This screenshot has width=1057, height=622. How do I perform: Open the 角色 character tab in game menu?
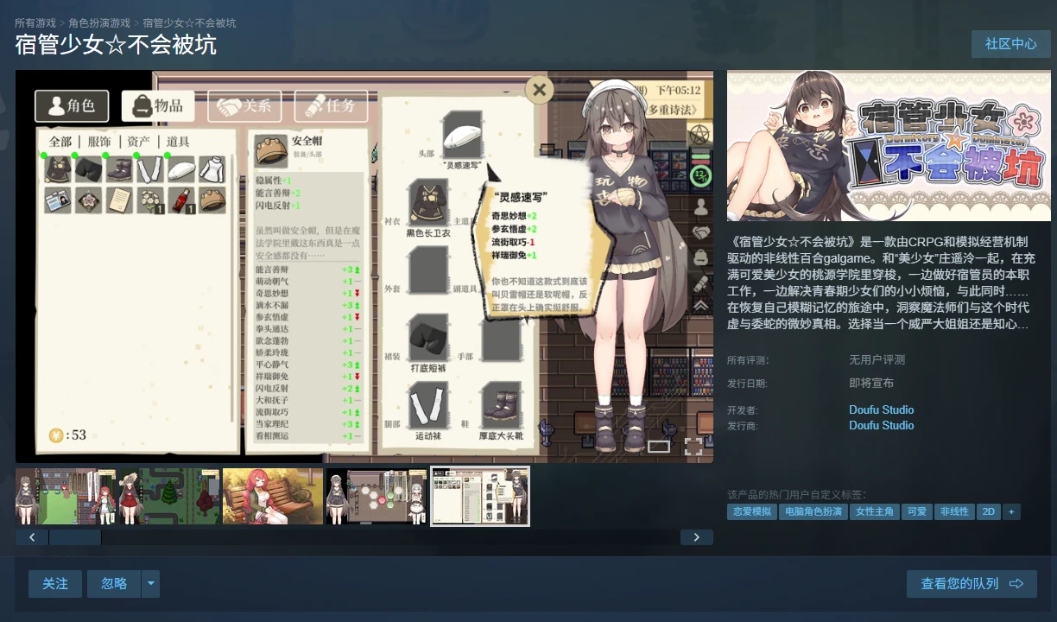click(72, 106)
